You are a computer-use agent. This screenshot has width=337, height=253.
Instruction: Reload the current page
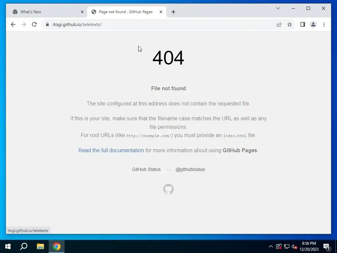(34, 24)
